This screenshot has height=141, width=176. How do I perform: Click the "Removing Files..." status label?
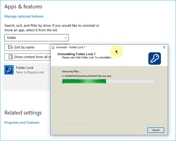(72, 71)
